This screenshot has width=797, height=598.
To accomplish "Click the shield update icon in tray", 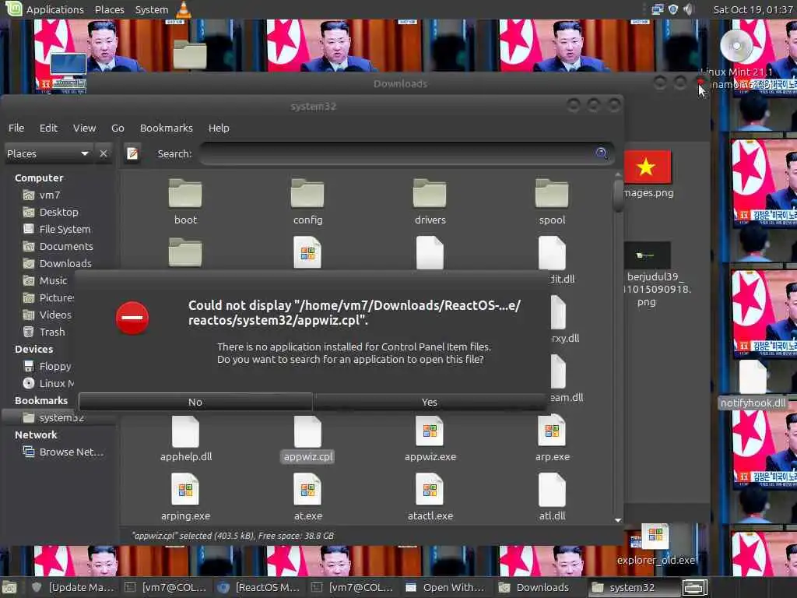I will click(x=673, y=9).
